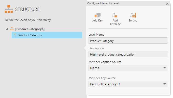Image resolution: width=173 pixels, height=98 pixels.
Task: Open the Member Key Source dropdown arrow
Action: coord(165,84)
